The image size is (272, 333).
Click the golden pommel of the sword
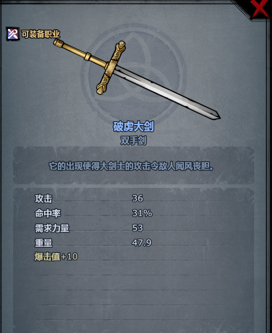59,43
